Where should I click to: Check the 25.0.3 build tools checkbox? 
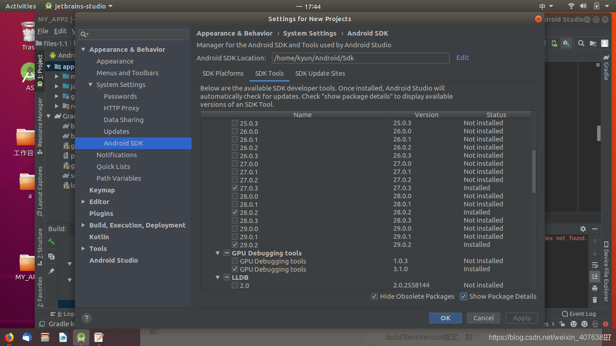tap(235, 123)
